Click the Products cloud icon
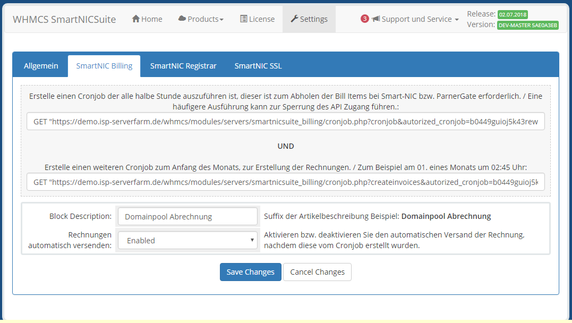The image size is (572, 323). pyautogui.click(x=182, y=19)
